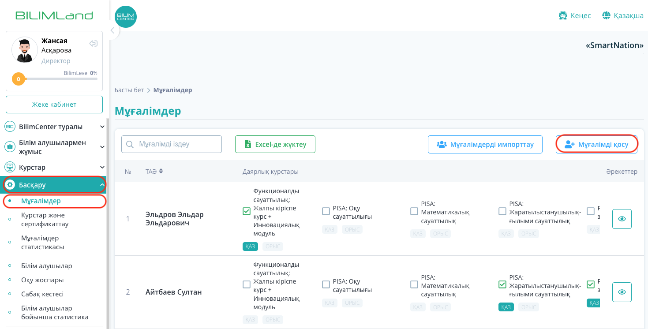Check Функционалды сауаттылық for Айтбаев Султан

point(247,284)
